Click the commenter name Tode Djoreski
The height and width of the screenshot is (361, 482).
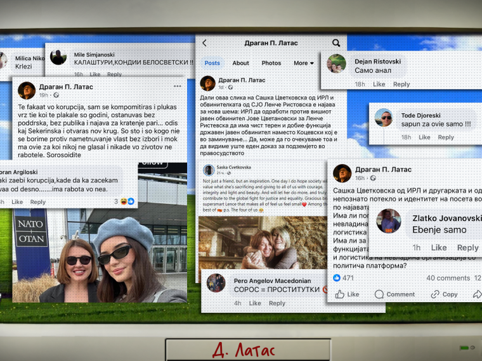coord(420,115)
